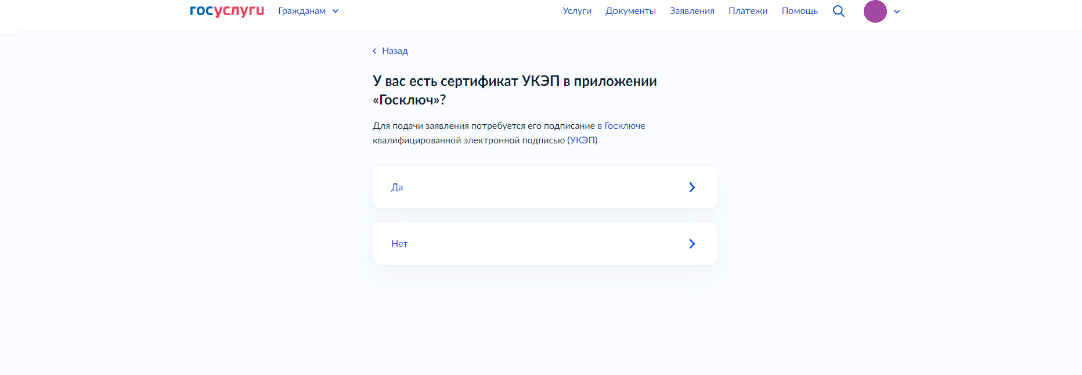
Task: Open the search magnifier icon
Action: click(x=839, y=11)
